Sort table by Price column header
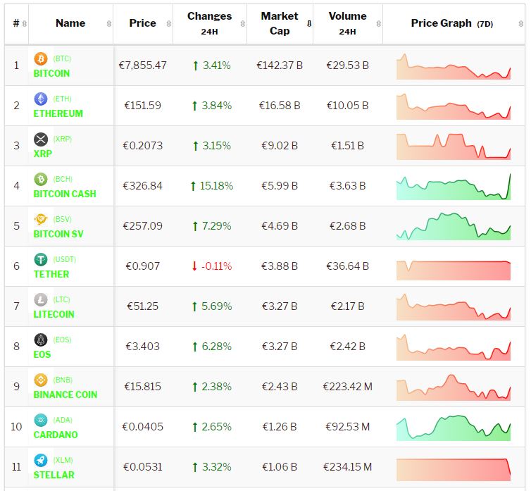531x491 pixels. [x=142, y=23]
